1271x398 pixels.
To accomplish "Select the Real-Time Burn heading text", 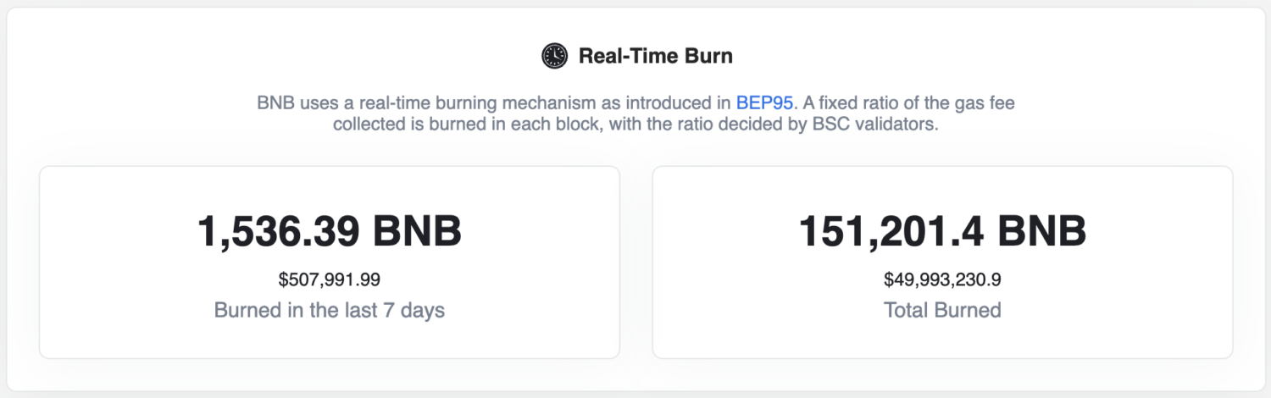I will coord(656,56).
